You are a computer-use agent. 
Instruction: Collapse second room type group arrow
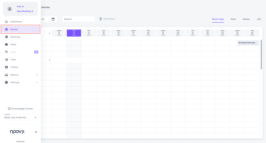50,60
